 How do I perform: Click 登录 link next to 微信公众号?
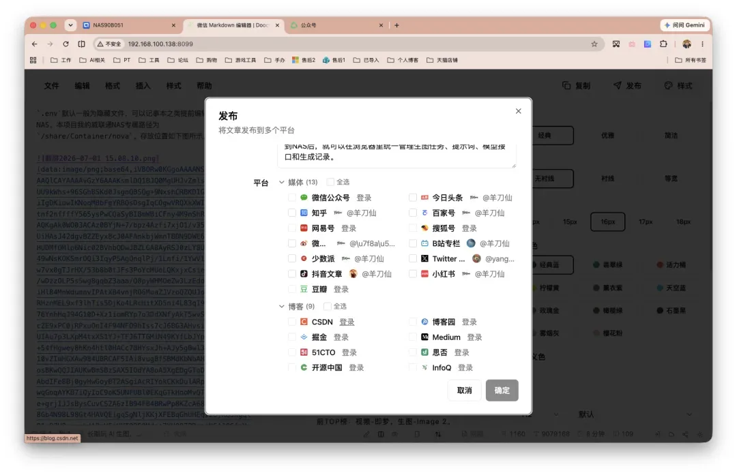click(364, 198)
